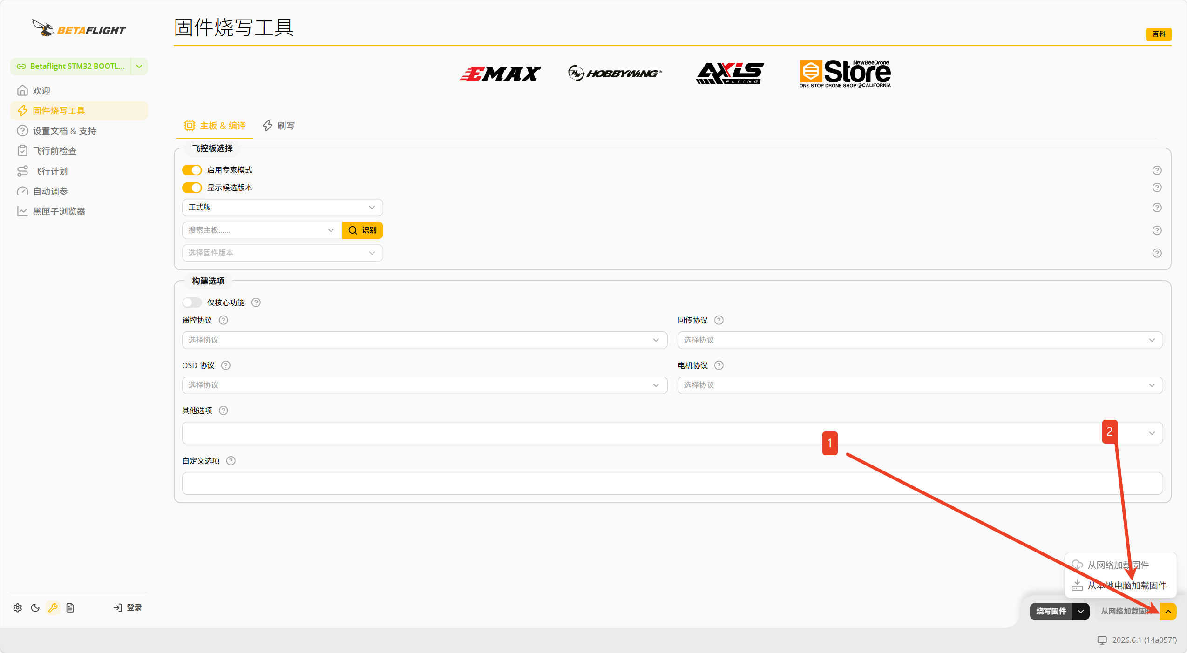Expand 回传协议 选择协议 dropdown
The width and height of the screenshot is (1187, 653).
(x=920, y=340)
